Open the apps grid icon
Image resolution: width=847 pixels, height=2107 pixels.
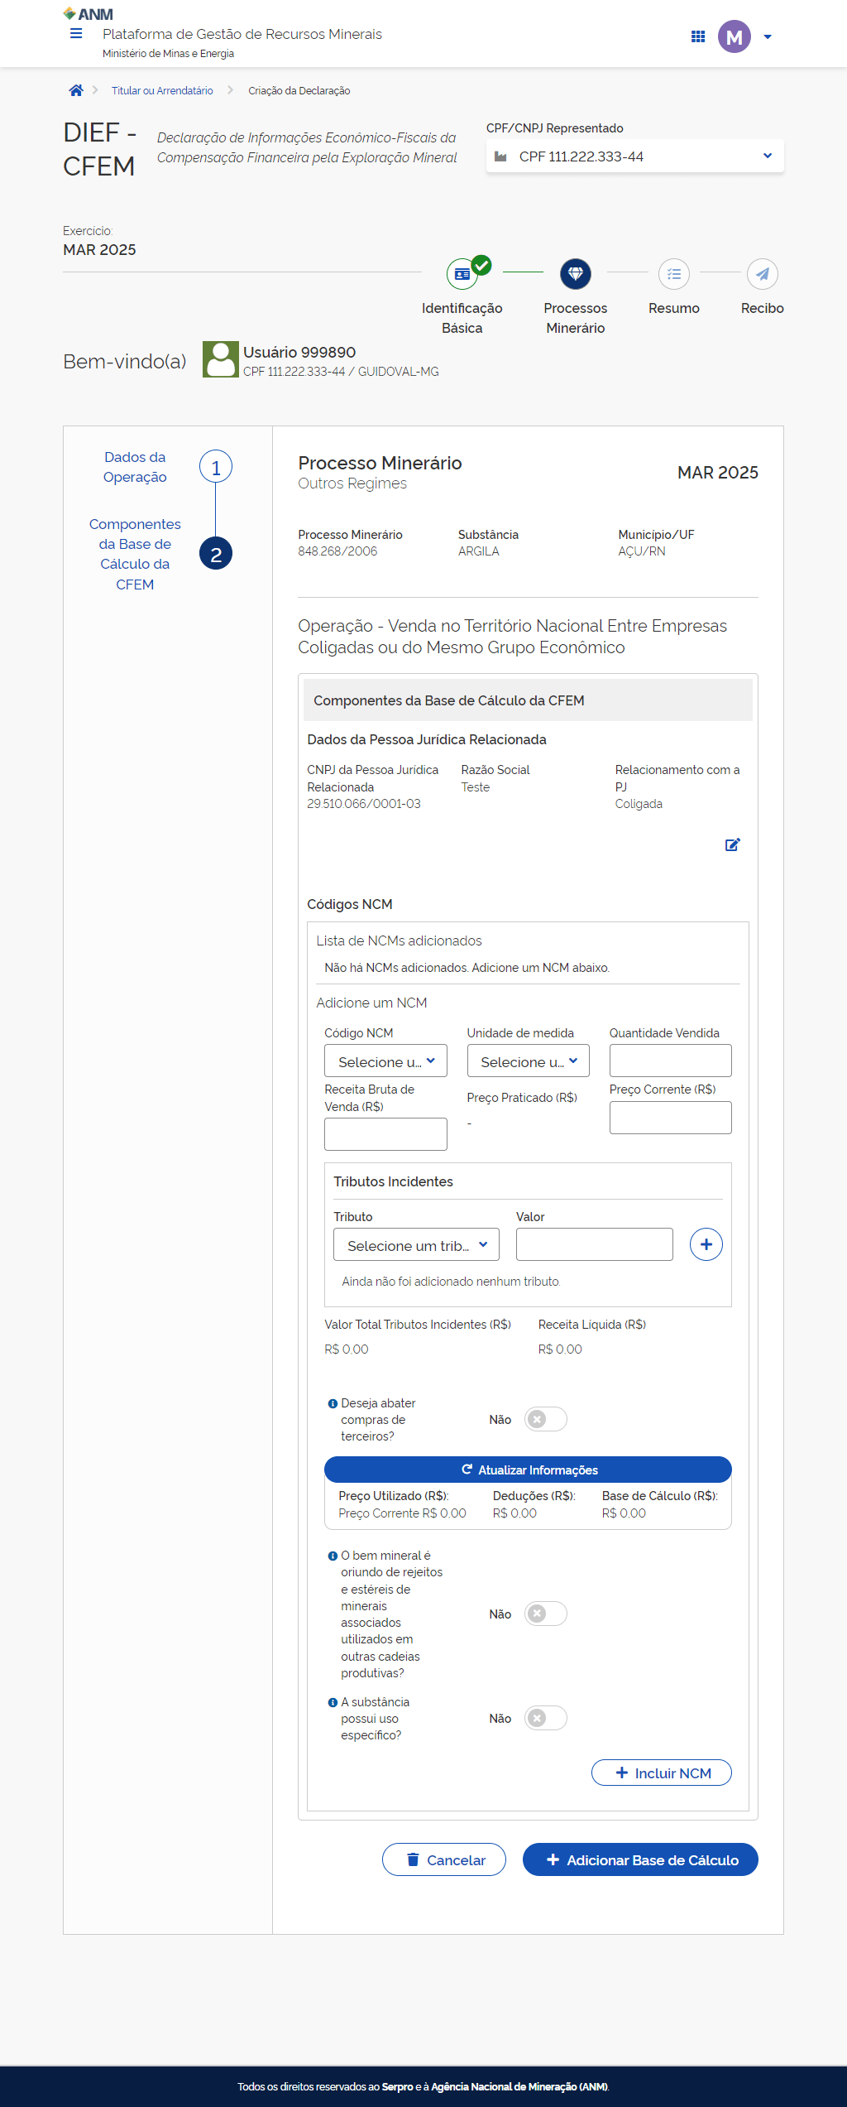coord(697,36)
